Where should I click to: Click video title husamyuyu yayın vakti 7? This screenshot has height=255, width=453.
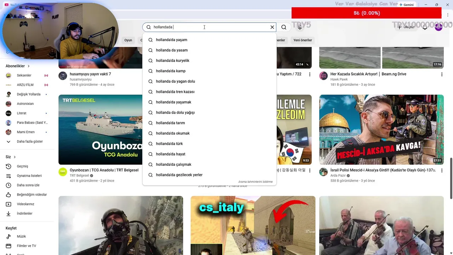tap(90, 74)
